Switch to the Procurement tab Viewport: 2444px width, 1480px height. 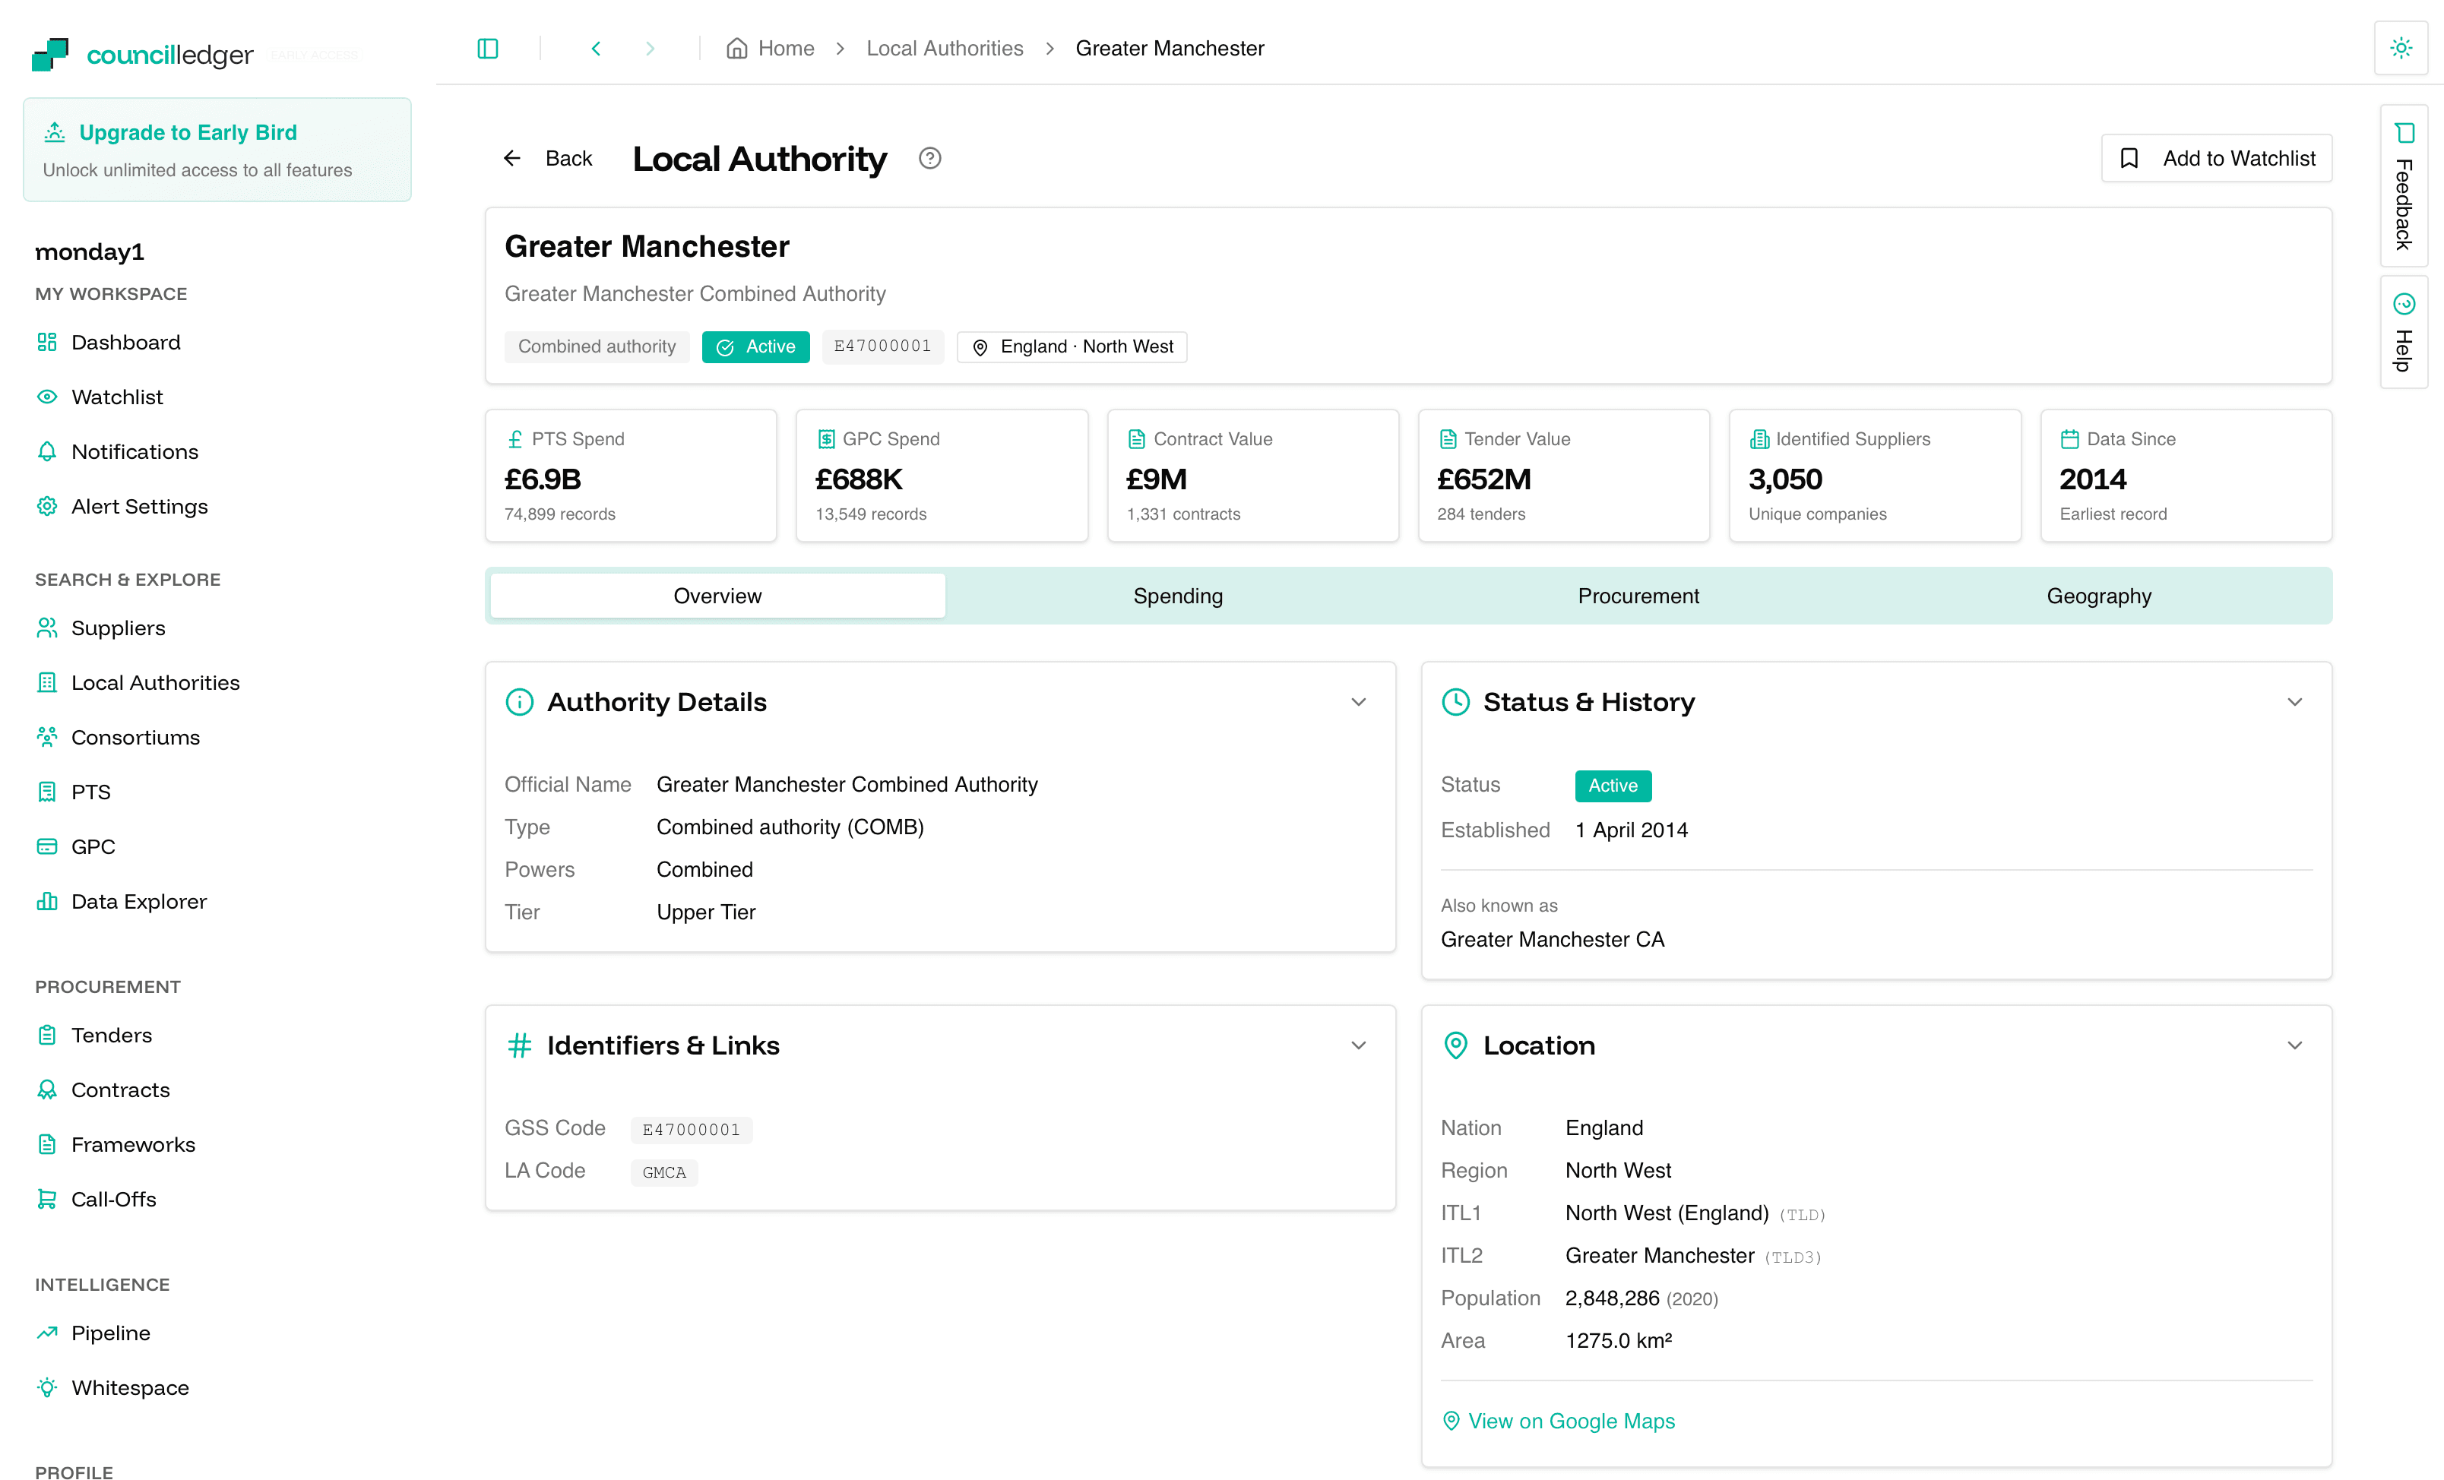1638,596
